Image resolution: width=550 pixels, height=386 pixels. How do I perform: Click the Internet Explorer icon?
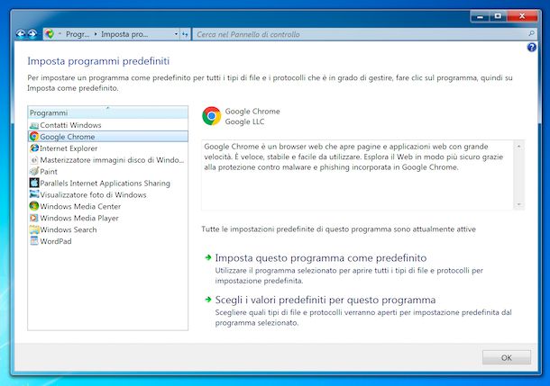34,148
